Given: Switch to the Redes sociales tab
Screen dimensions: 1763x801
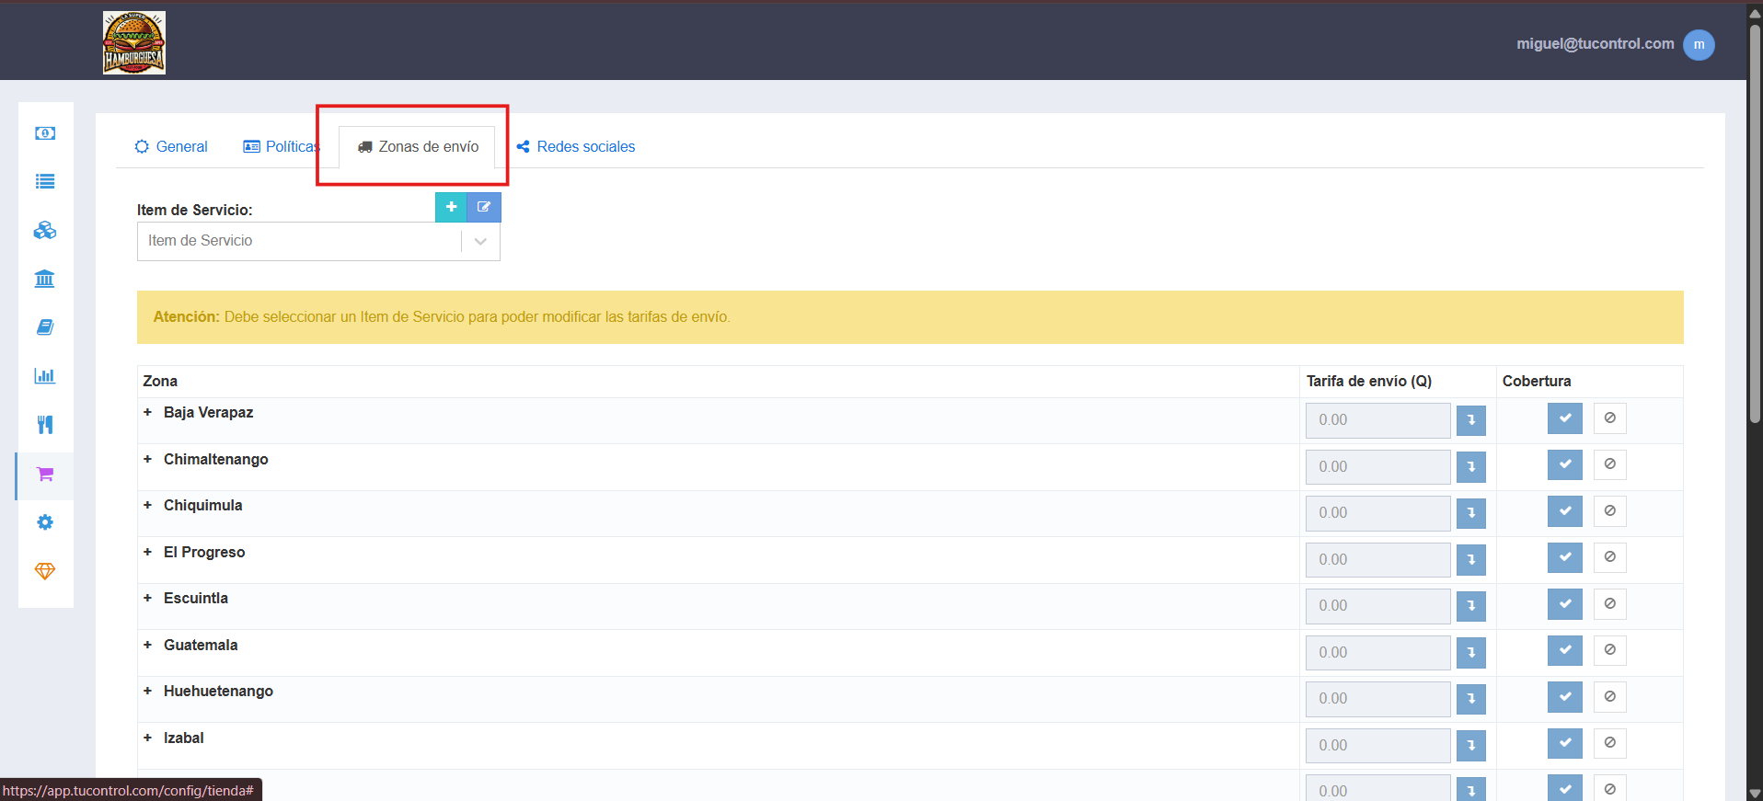Looking at the screenshot, I should [576, 146].
